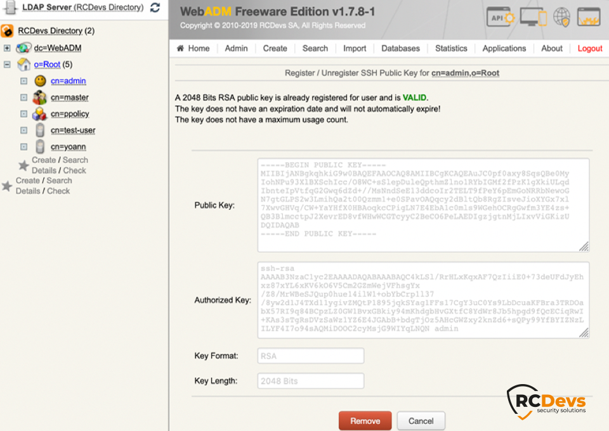Screen dimensions: 609x431
Task: Open the Search menu
Action: click(315, 48)
